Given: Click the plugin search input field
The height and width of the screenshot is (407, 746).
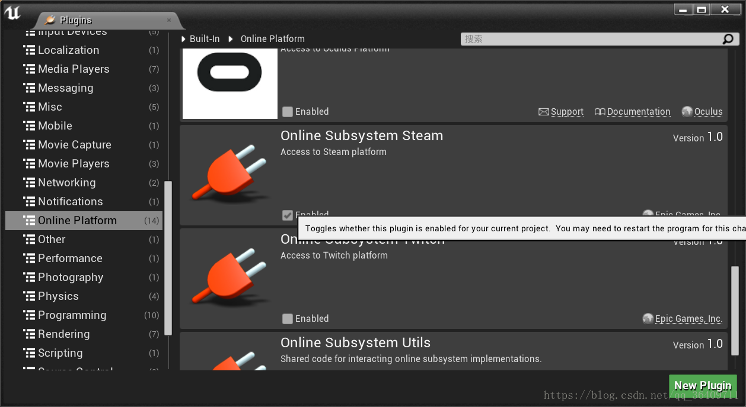Looking at the screenshot, I should 590,39.
